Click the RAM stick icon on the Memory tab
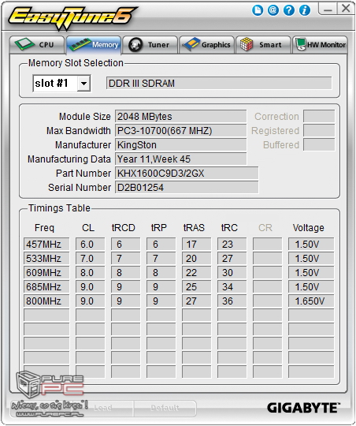356x426 pixels. (x=80, y=44)
